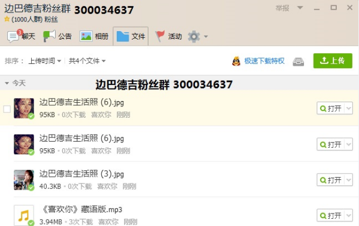Click the gold star icon next to (1000人群)
Viewport: 359px width, 226px height.
7,19
